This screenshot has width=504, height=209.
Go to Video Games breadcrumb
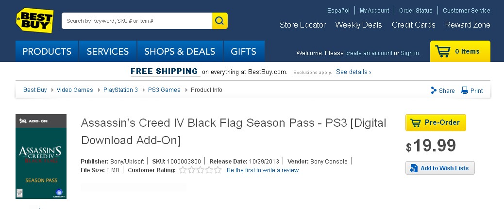point(75,90)
